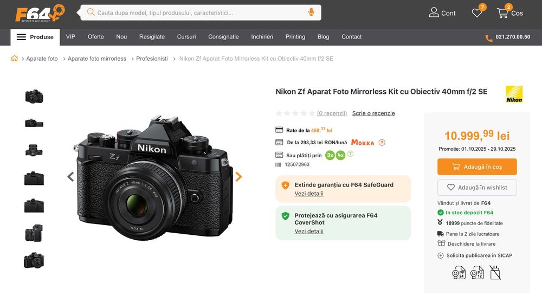
Task: Go to Profesionisti breadcrumb
Action: (152, 59)
